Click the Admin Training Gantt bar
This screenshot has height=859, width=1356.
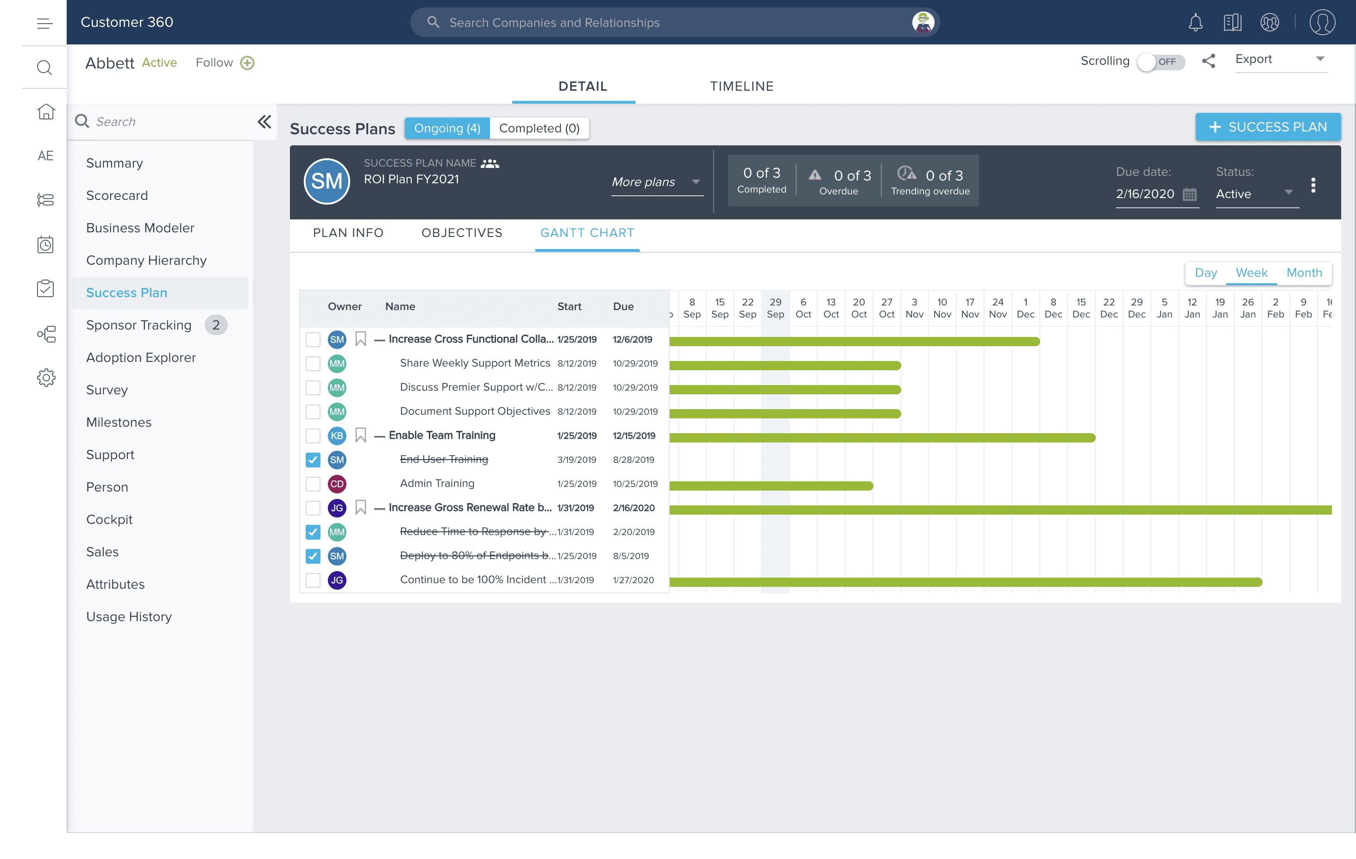point(772,486)
